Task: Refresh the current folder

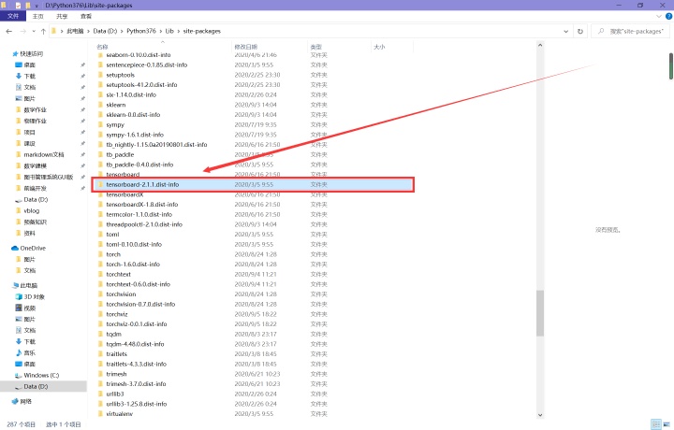Action: point(580,32)
